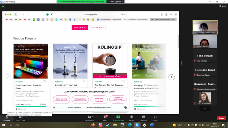Open the Zoom Chat panel
This screenshot has height=128, width=228.
(x=105, y=118)
